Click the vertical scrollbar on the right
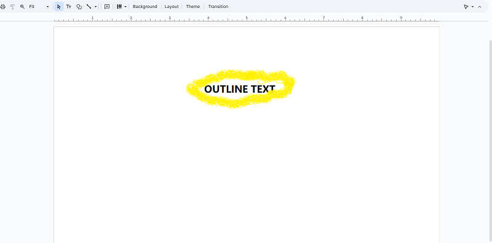Screen dimensions: 492x243 click(490, 141)
